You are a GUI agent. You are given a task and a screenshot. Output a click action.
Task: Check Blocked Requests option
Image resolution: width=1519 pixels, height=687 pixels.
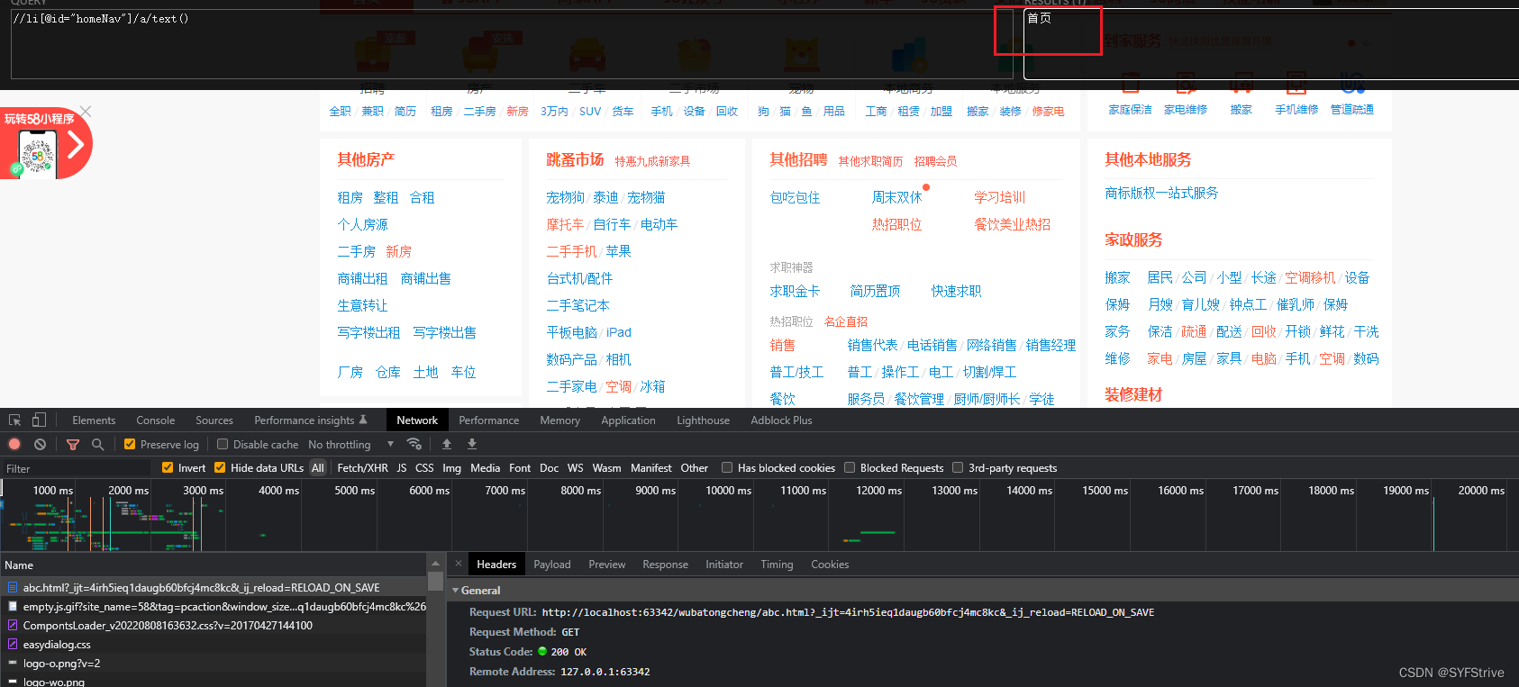[850, 467]
